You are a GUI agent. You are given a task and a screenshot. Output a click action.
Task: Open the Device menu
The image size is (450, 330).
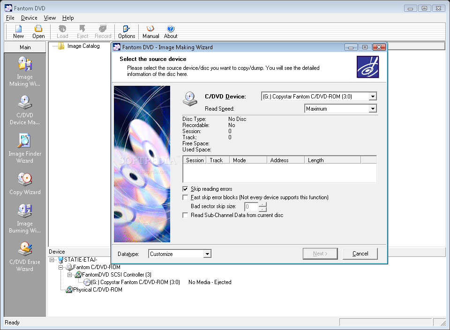click(x=29, y=18)
